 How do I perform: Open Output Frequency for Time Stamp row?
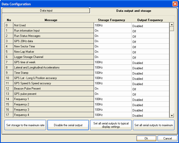[x=150, y=73]
